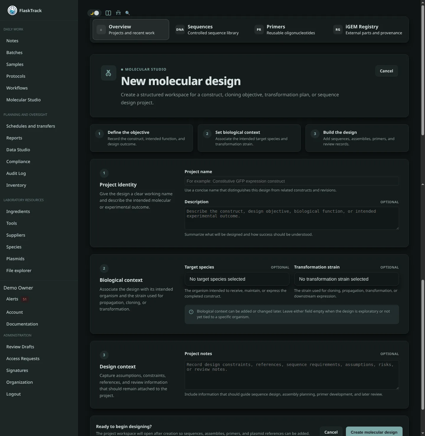Click the Cancel button in the header card
This screenshot has width=425, height=436.
386,71
